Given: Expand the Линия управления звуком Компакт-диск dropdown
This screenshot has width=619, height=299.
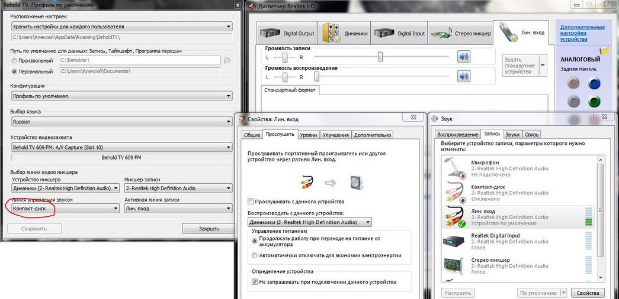Looking at the screenshot, I should [65, 209].
